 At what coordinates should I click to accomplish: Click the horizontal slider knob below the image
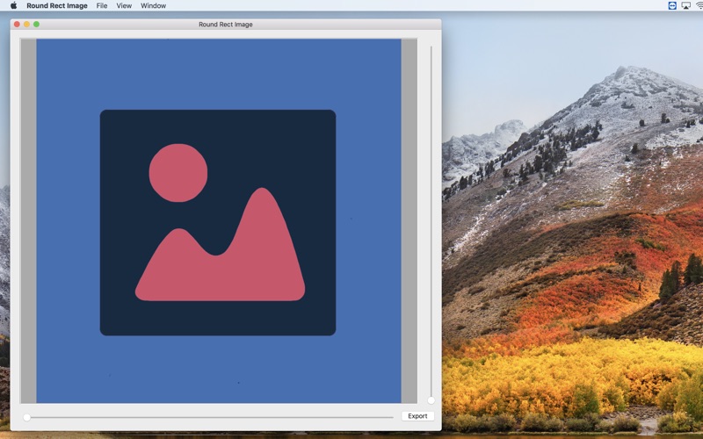point(27,418)
